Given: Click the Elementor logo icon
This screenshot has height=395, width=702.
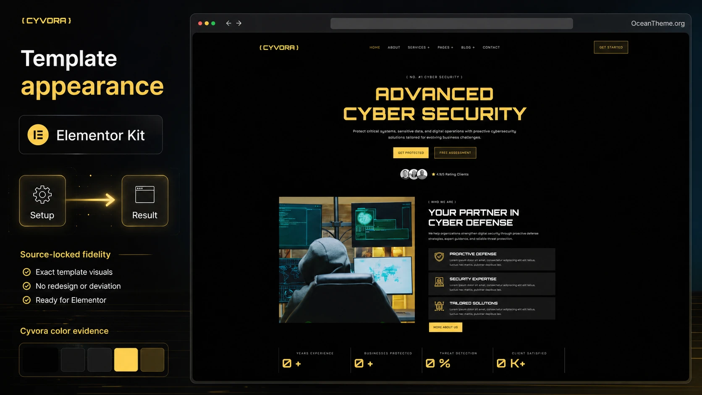Looking at the screenshot, I should [38, 135].
